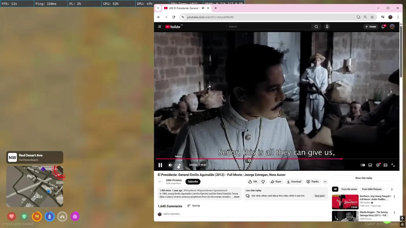Toggle the autoplay switch in player
406x228 pixels.
363,165
